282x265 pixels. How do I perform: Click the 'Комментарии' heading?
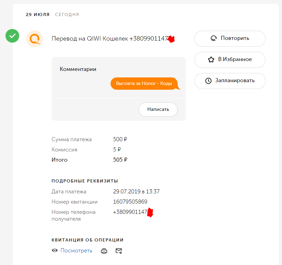click(x=78, y=69)
